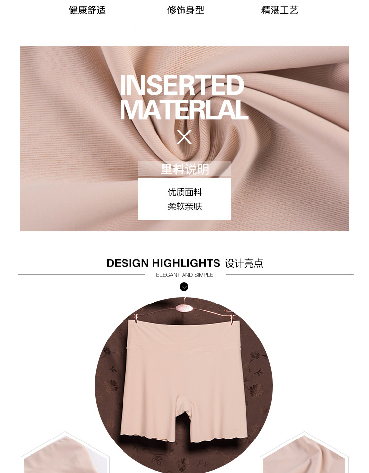Click the INSERTED MATERLAL headline text
Viewport: 369px width, 473px height.
click(x=184, y=98)
